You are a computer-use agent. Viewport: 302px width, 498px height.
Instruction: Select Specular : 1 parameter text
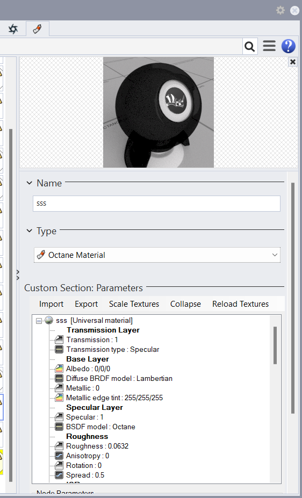[85, 417]
